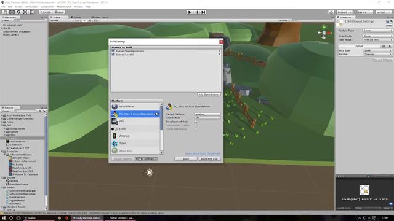Open the Target Platform dropdown
This screenshot has width=394, height=221.
pyautogui.click(x=207, y=114)
